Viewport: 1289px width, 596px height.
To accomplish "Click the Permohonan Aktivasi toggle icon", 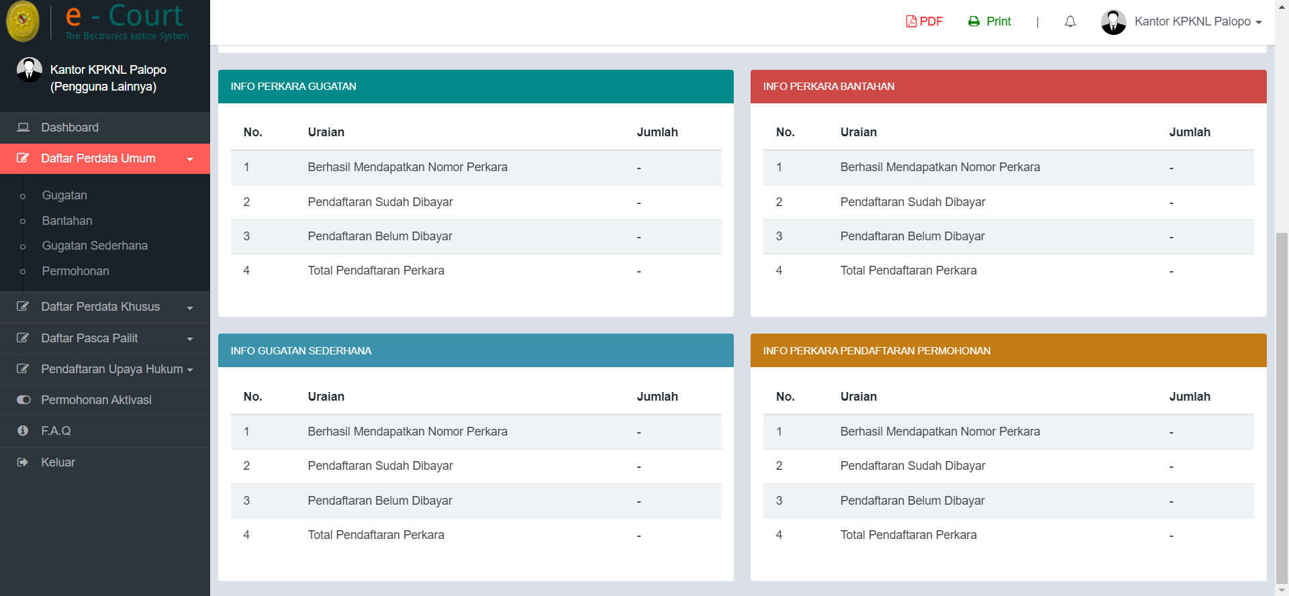I will (x=23, y=400).
